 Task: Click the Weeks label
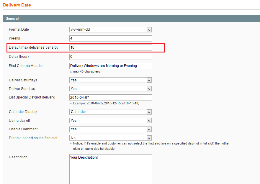coord(14,38)
